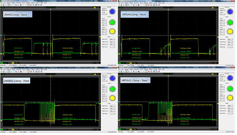The image size is (237, 135).
Task: Click the green Run icon in MPSA42-2 window
Action: [x=146, y=71]
